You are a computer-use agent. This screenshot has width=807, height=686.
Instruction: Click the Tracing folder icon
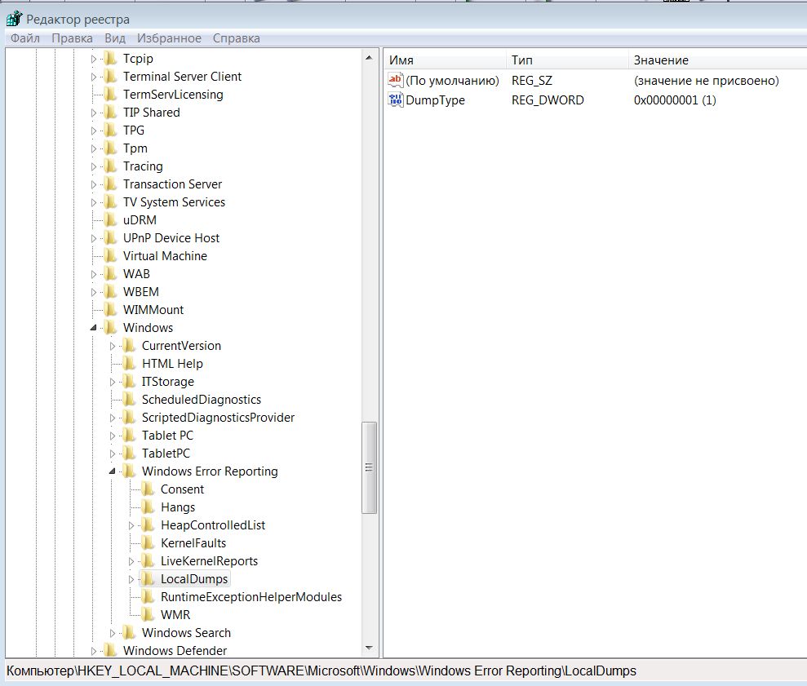click(x=110, y=166)
